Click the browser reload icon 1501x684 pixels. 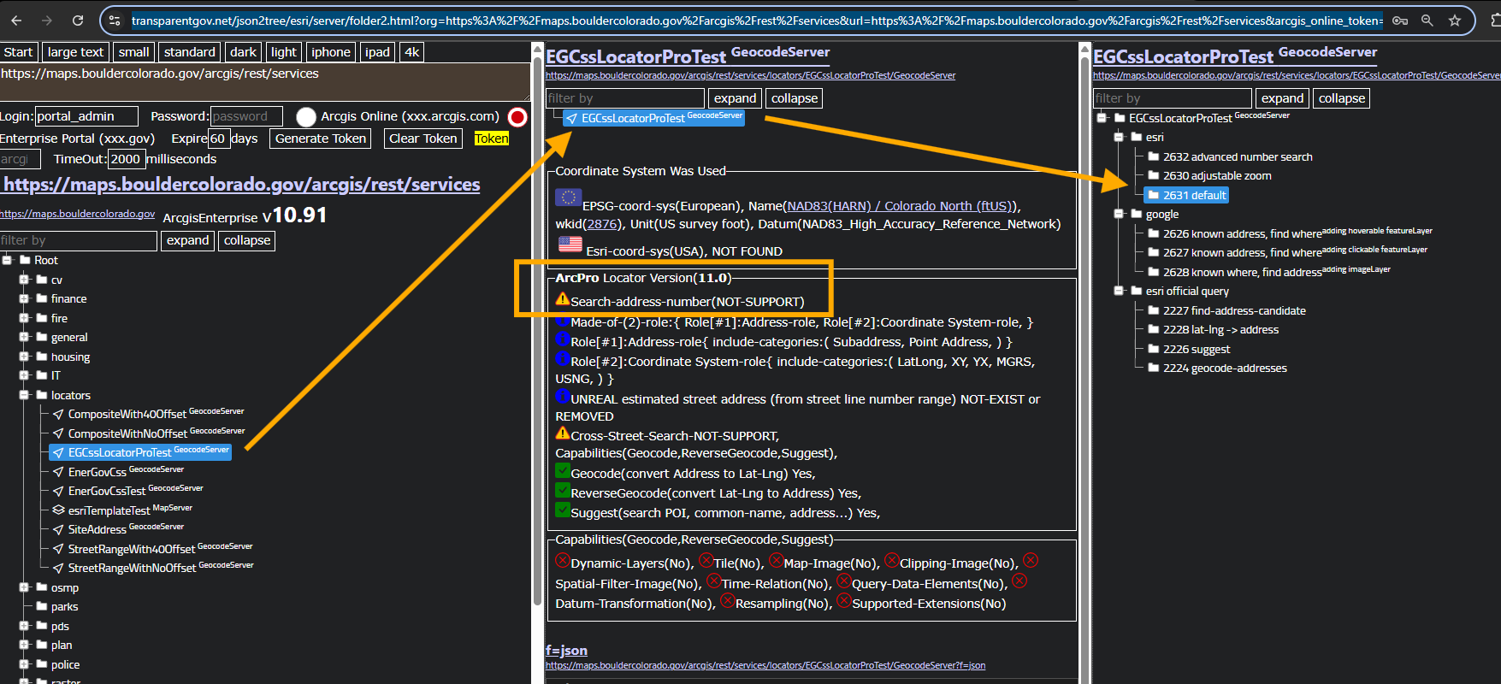pyautogui.click(x=78, y=21)
